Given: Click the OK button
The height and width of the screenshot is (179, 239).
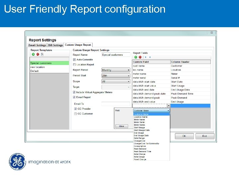Looking at the screenshot, I should click(x=184, y=136).
